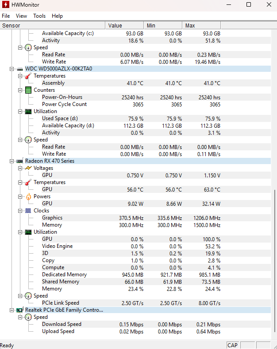The width and height of the screenshot is (277, 349).
Task: Collapse the GPU Utilization group
Action: pos(20,232)
